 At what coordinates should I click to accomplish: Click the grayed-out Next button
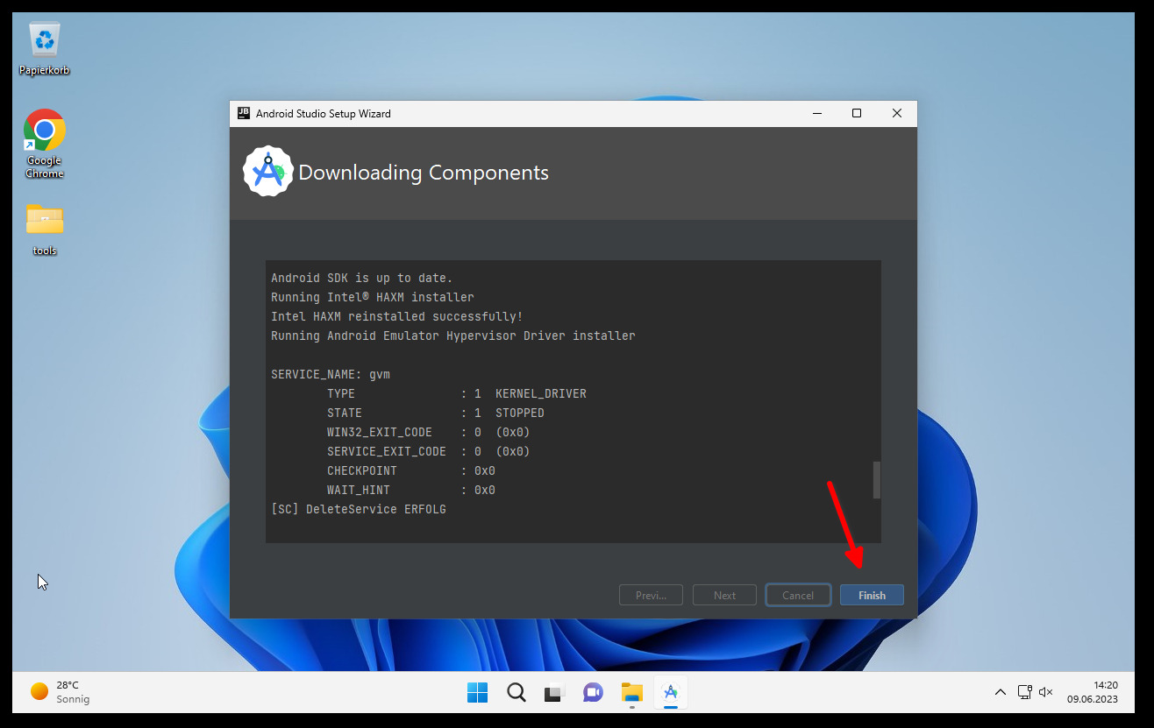coord(724,595)
